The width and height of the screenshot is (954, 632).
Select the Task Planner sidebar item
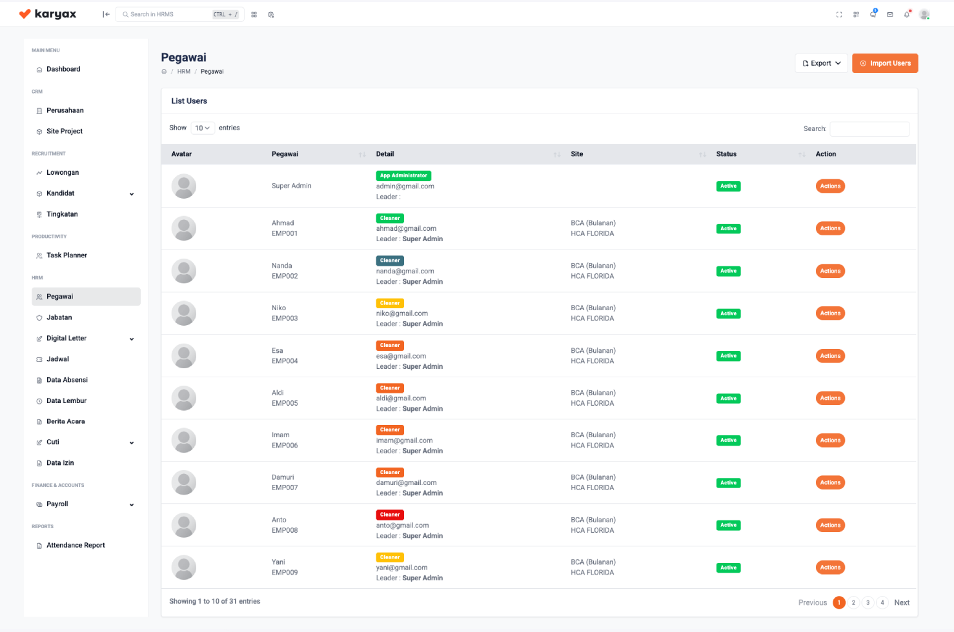65,255
